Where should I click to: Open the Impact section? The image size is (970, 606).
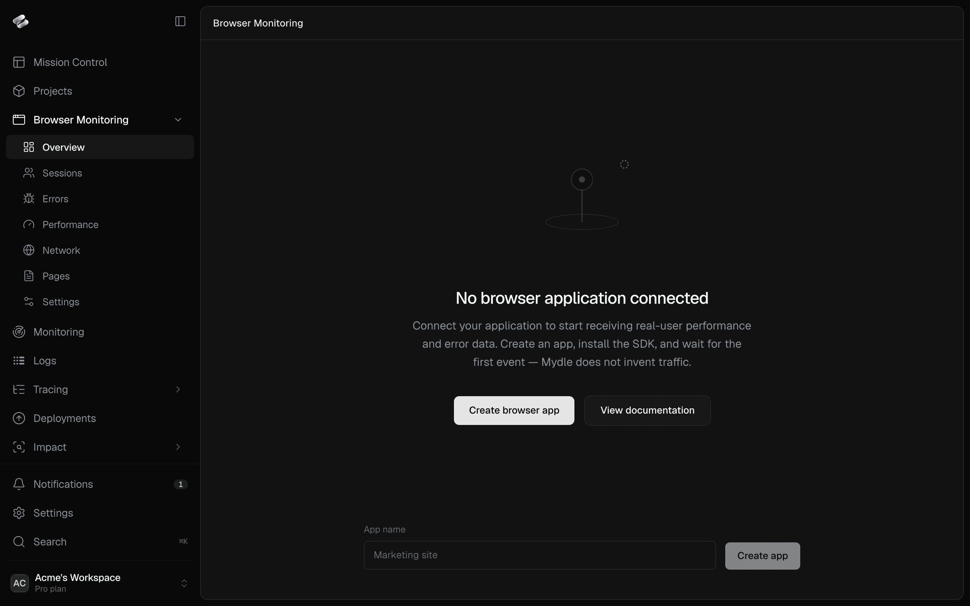[x=100, y=447]
